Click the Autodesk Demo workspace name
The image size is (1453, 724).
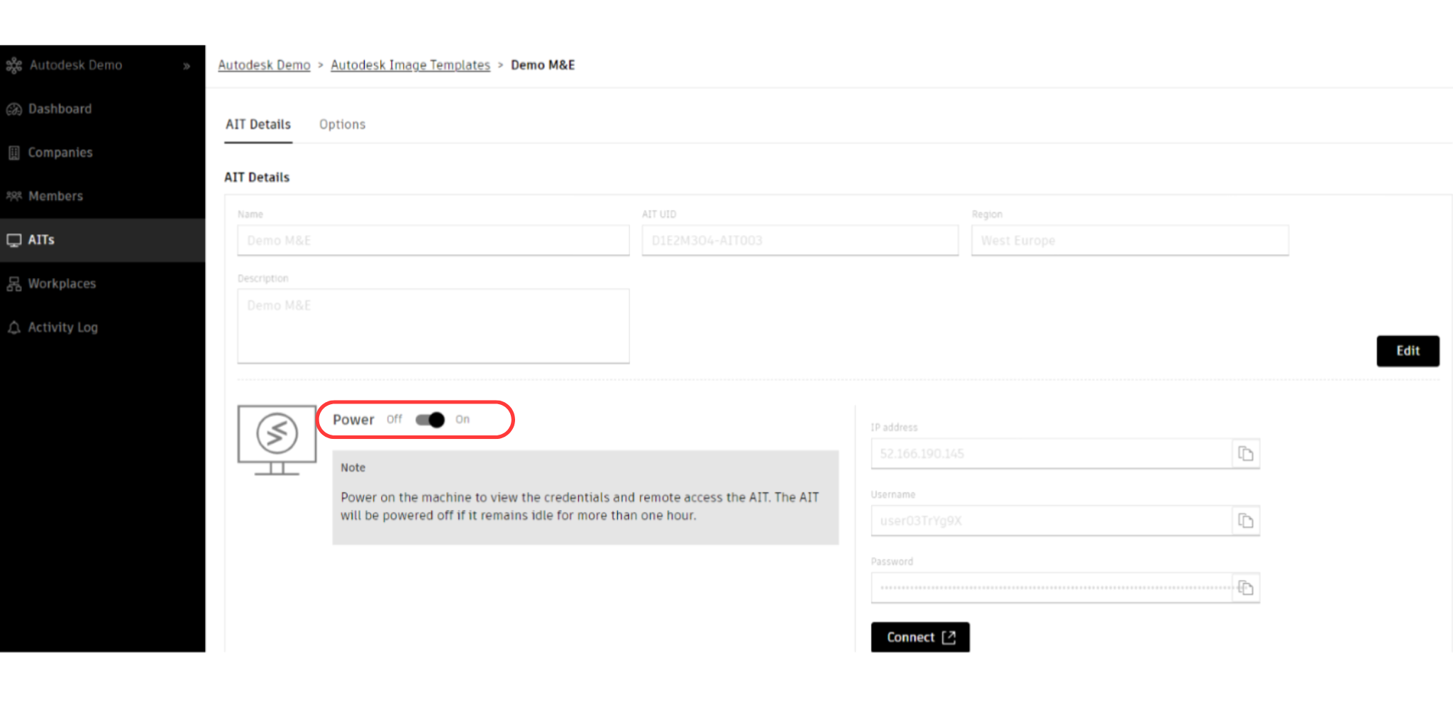point(76,65)
